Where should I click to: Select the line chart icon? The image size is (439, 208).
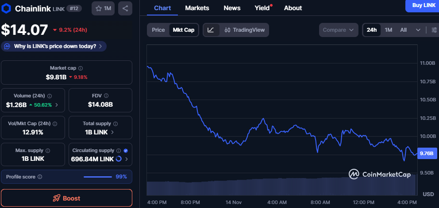[x=211, y=30]
